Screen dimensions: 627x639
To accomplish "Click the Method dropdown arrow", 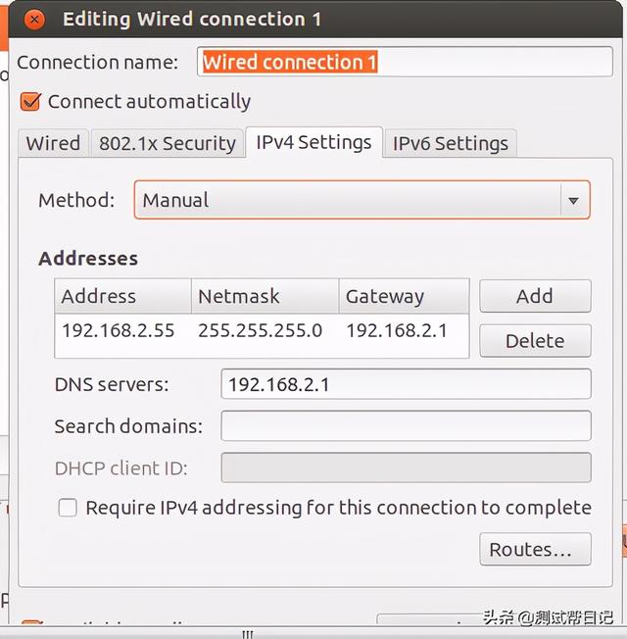I will click(573, 200).
